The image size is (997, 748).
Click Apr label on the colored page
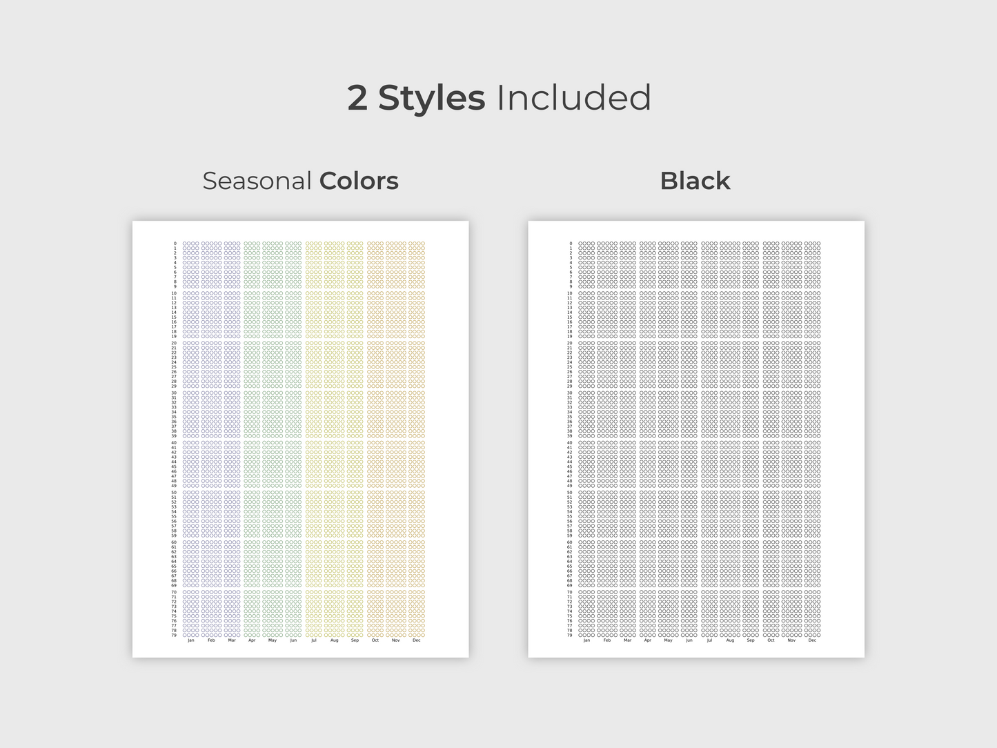click(252, 640)
